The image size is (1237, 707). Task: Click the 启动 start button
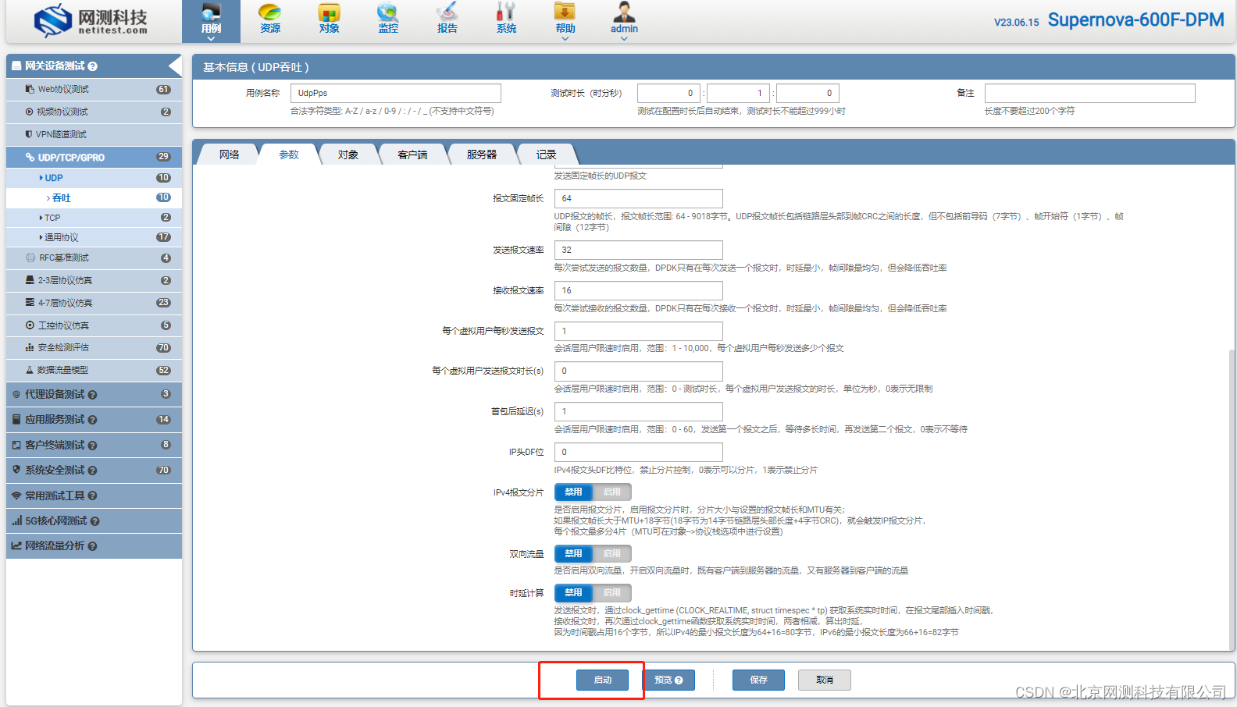[x=602, y=680]
